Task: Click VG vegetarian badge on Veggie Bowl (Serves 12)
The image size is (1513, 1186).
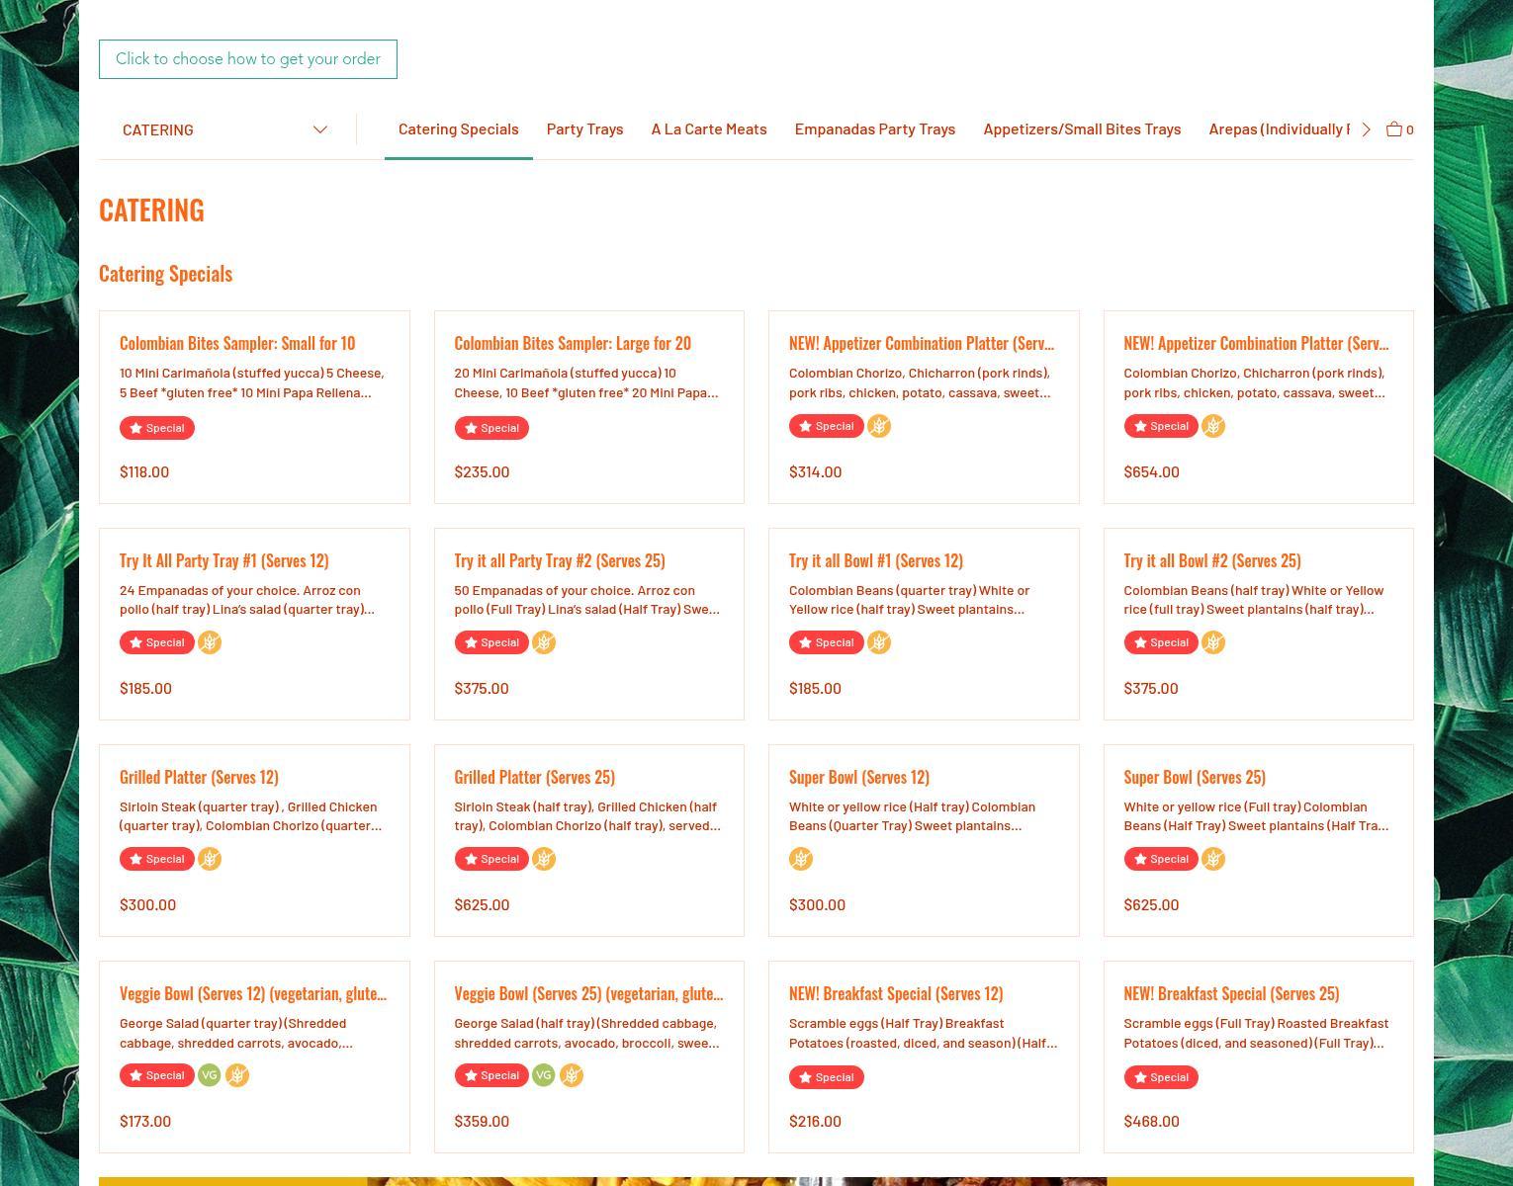Action: [209, 1075]
